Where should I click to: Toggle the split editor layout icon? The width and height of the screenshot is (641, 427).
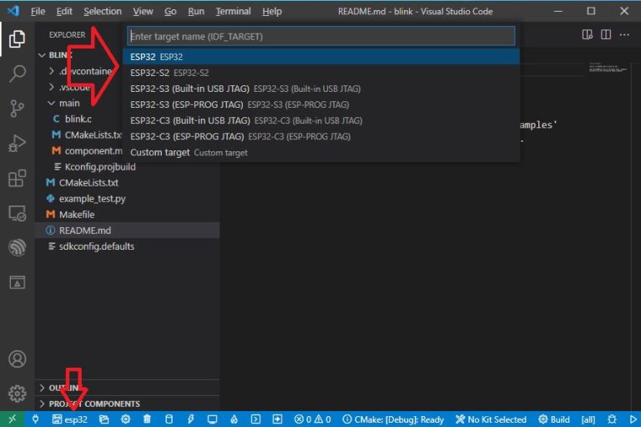[605, 34]
